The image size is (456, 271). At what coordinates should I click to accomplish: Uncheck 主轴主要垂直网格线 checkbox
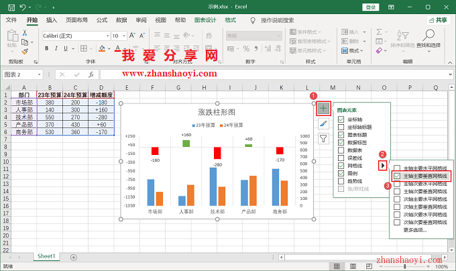tap(397, 176)
